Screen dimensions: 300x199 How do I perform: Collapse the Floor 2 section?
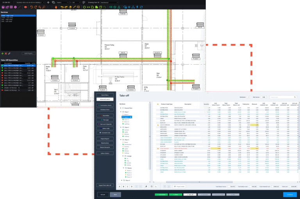121,127
